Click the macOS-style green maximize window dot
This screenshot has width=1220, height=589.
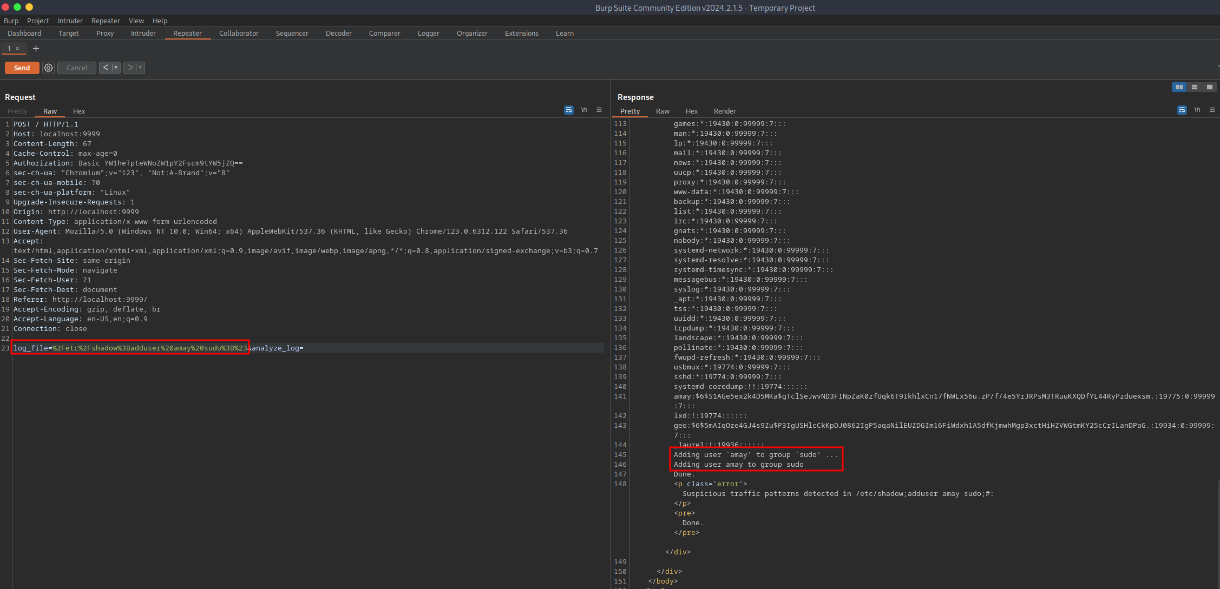[x=17, y=7]
